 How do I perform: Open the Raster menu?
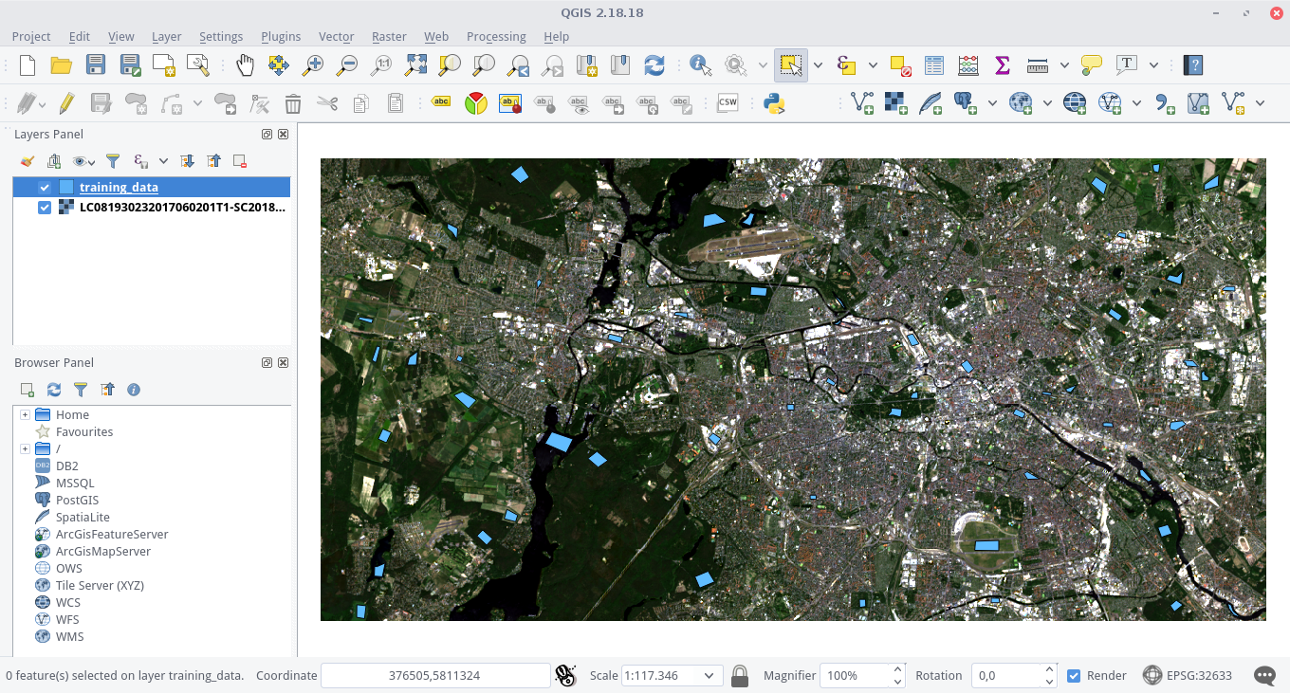coord(389,36)
